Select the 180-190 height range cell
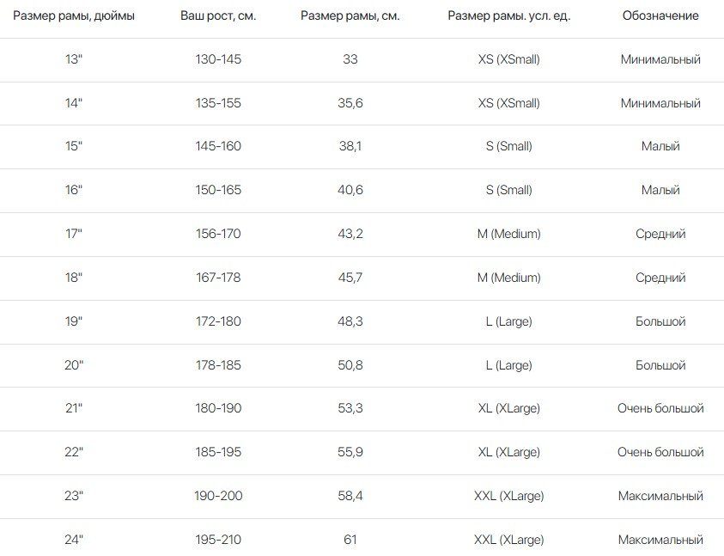Screen dimensions: 724x556 point(218,408)
